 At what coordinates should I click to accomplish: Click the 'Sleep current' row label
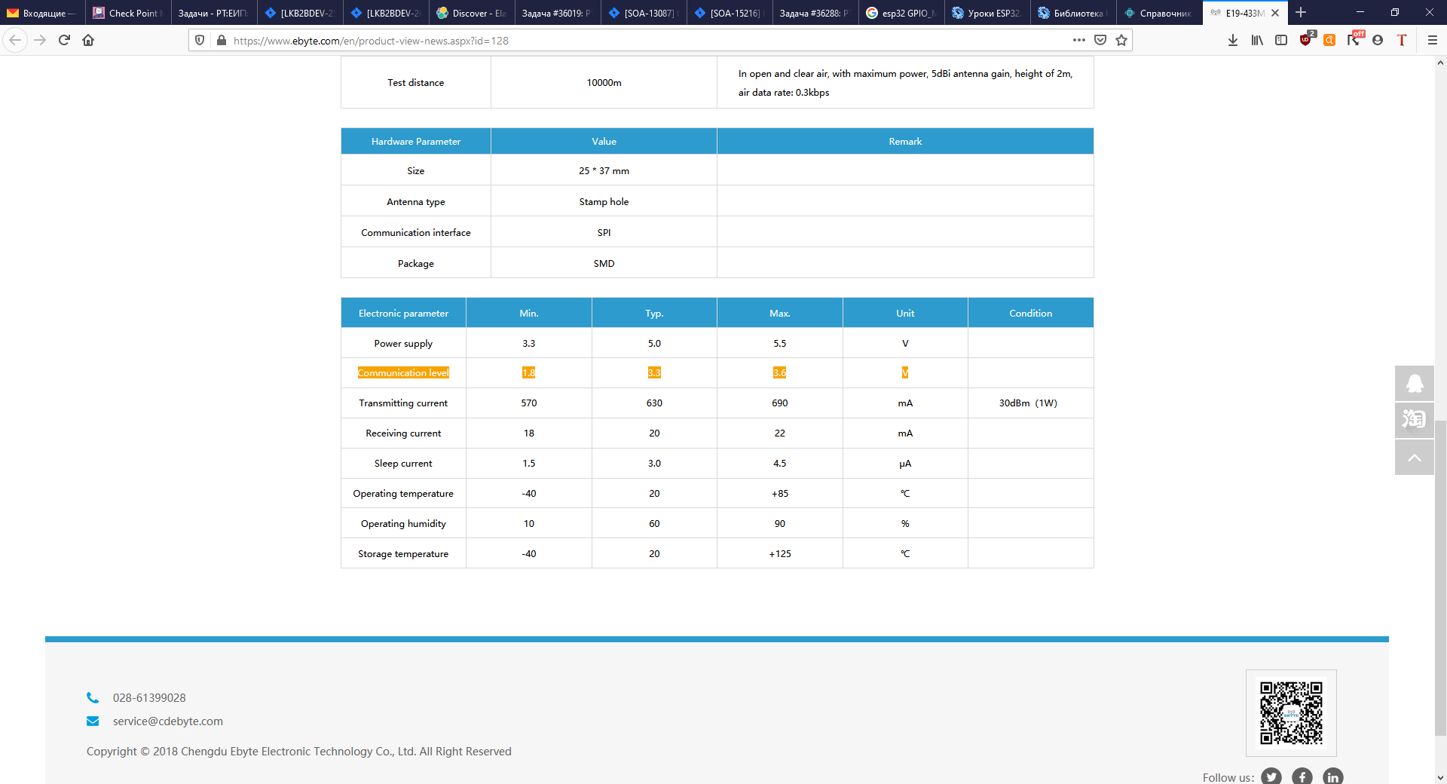point(403,464)
